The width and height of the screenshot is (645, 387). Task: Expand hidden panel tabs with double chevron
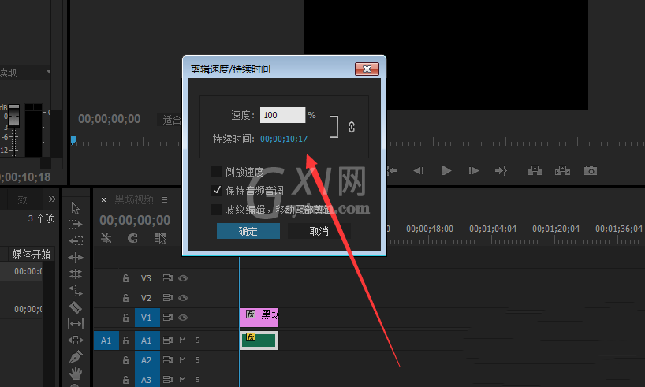click(x=52, y=199)
